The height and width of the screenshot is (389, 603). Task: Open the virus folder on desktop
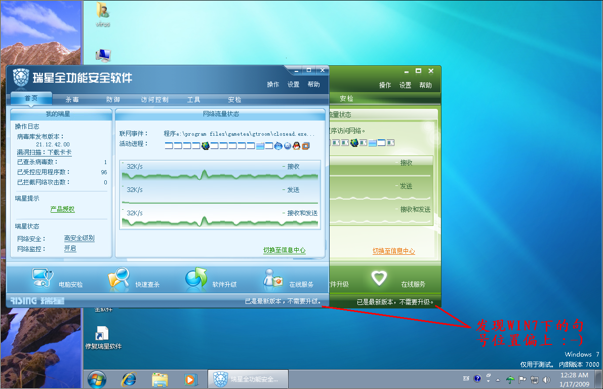pyautogui.click(x=103, y=15)
